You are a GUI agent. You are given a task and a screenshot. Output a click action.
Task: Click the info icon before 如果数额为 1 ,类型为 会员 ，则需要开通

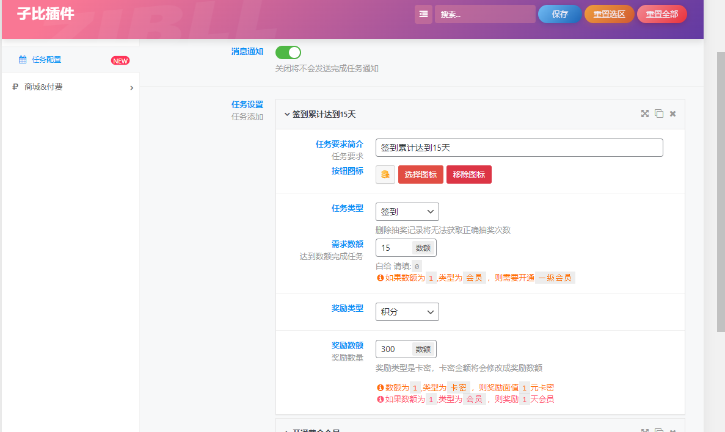[380, 278]
